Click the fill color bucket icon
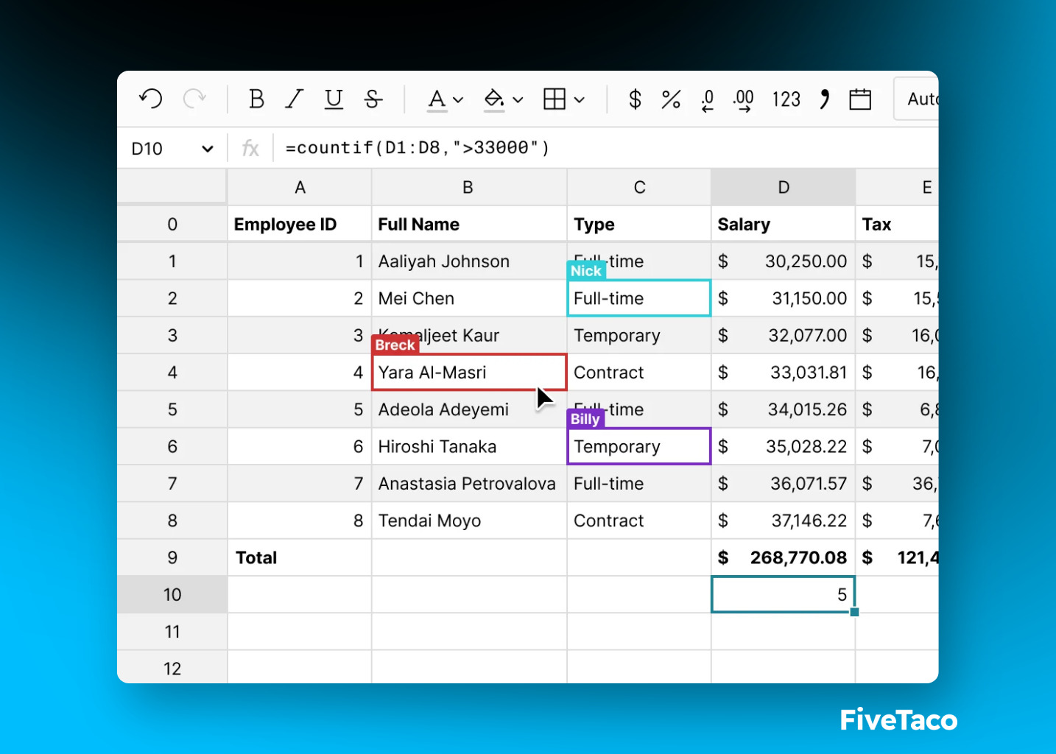Image resolution: width=1056 pixels, height=754 pixels. pyautogui.click(x=494, y=99)
